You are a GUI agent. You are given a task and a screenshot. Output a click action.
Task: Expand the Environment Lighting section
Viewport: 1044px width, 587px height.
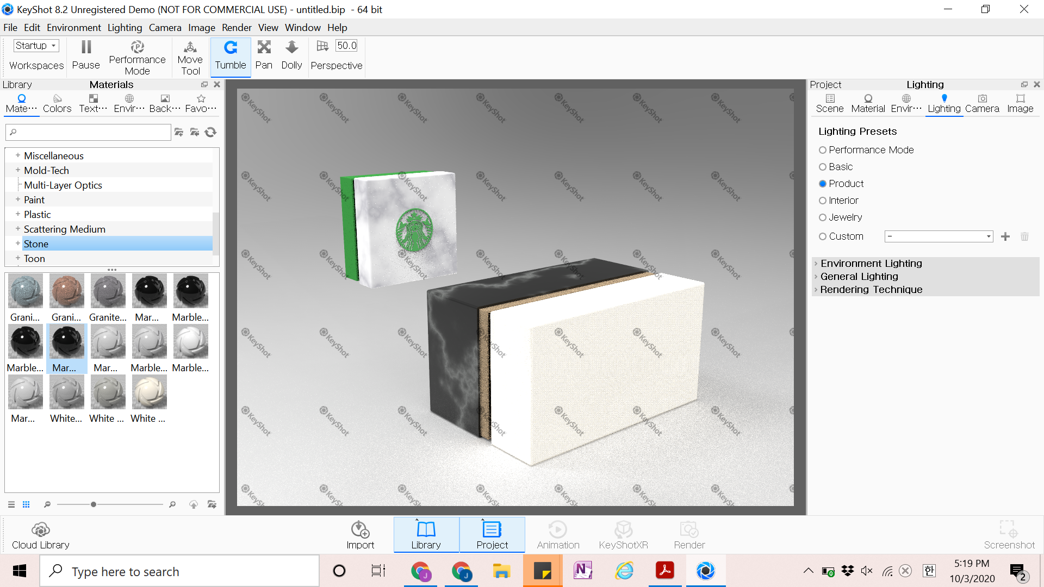tap(871, 264)
